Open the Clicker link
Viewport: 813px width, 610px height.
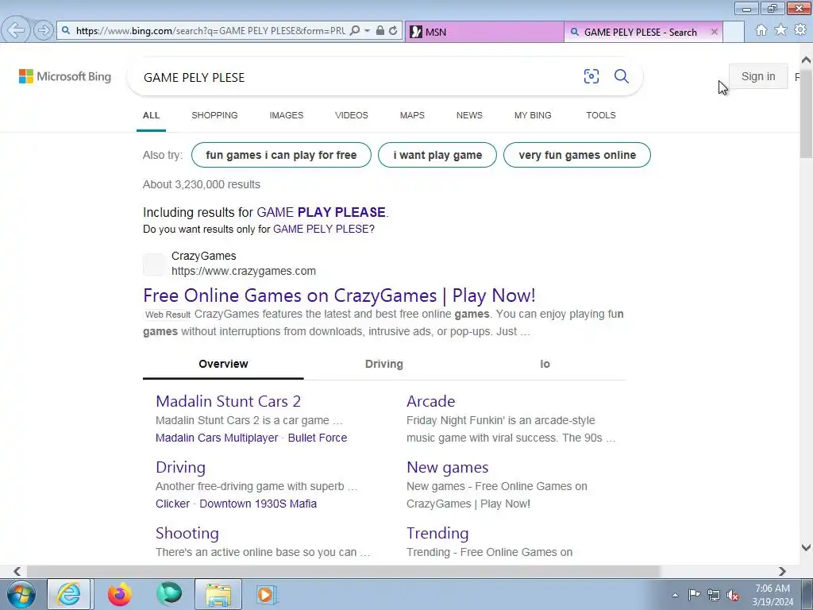[x=172, y=504]
